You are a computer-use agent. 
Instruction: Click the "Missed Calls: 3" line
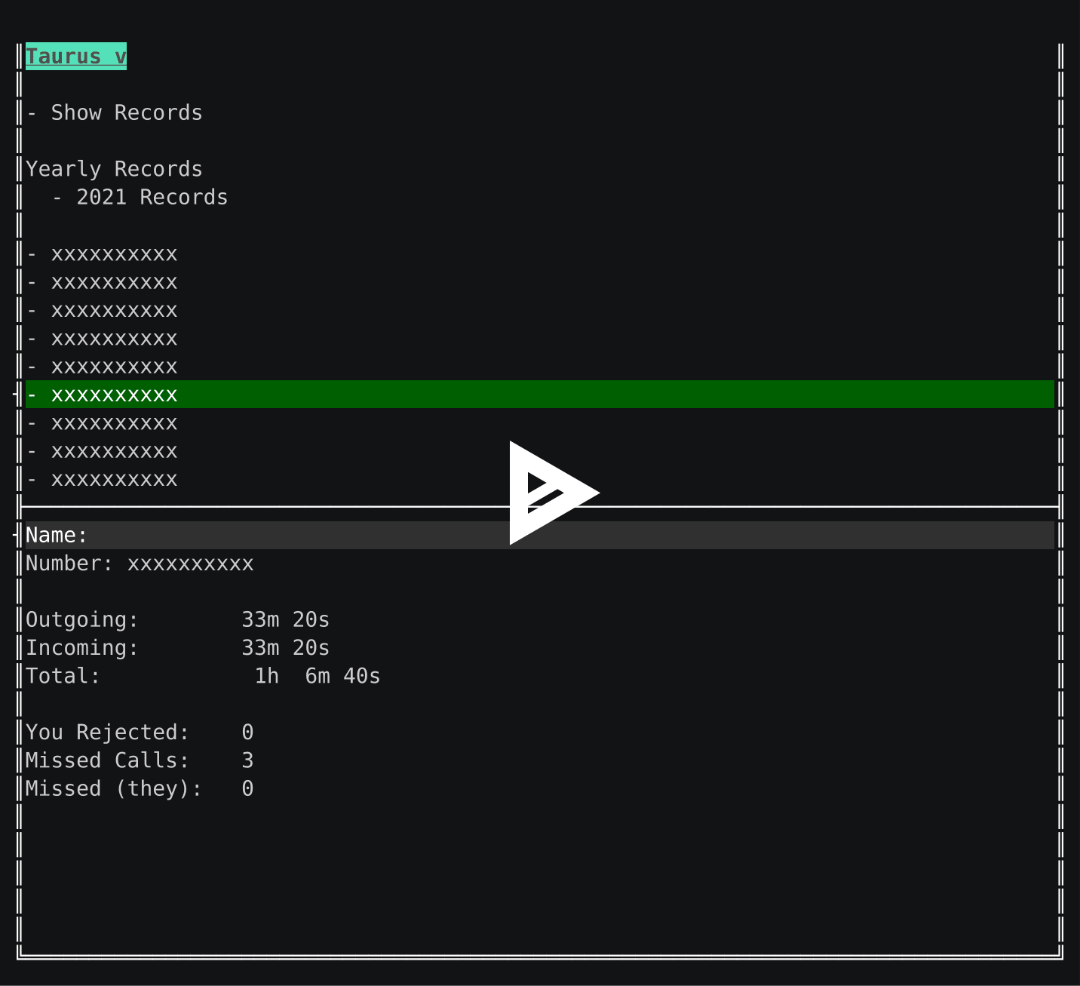(140, 760)
